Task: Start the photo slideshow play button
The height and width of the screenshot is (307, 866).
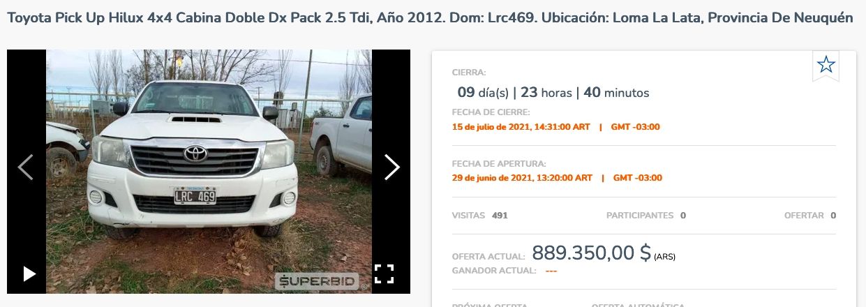Action: (x=29, y=274)
